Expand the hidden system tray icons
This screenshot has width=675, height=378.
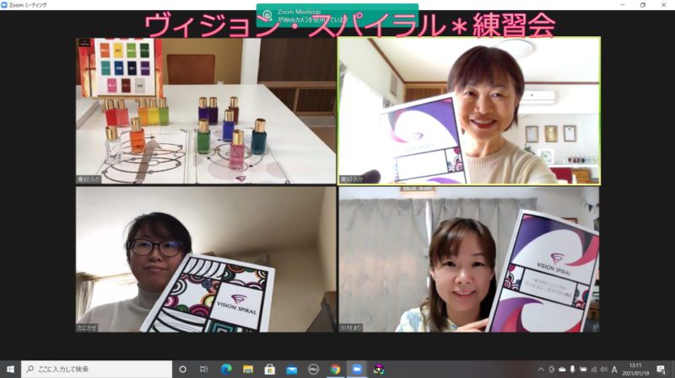click(540, 369)
